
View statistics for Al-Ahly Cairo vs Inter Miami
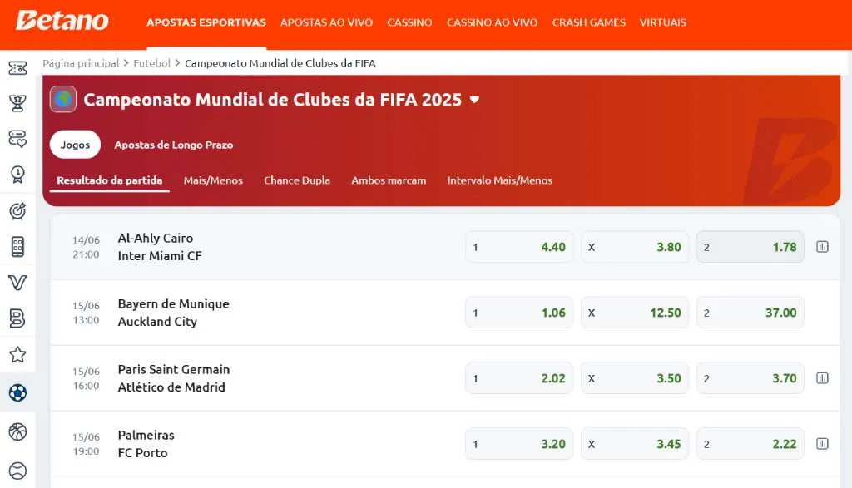click(823, 246)
